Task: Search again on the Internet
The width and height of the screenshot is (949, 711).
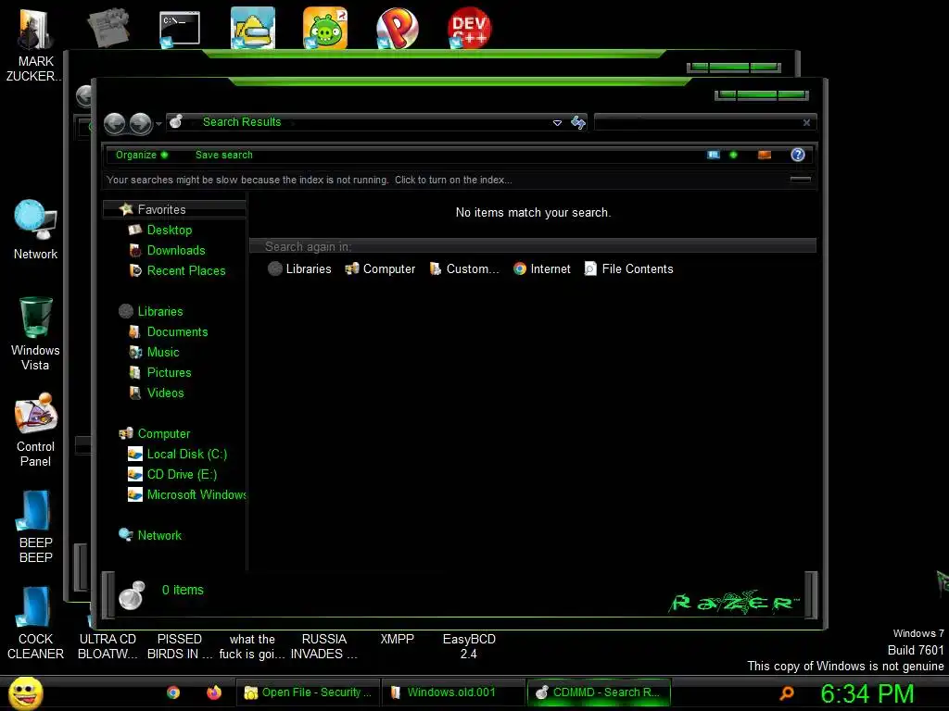Action: 541,269
